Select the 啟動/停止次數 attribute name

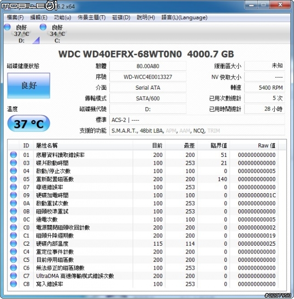[x=53, y=171]
